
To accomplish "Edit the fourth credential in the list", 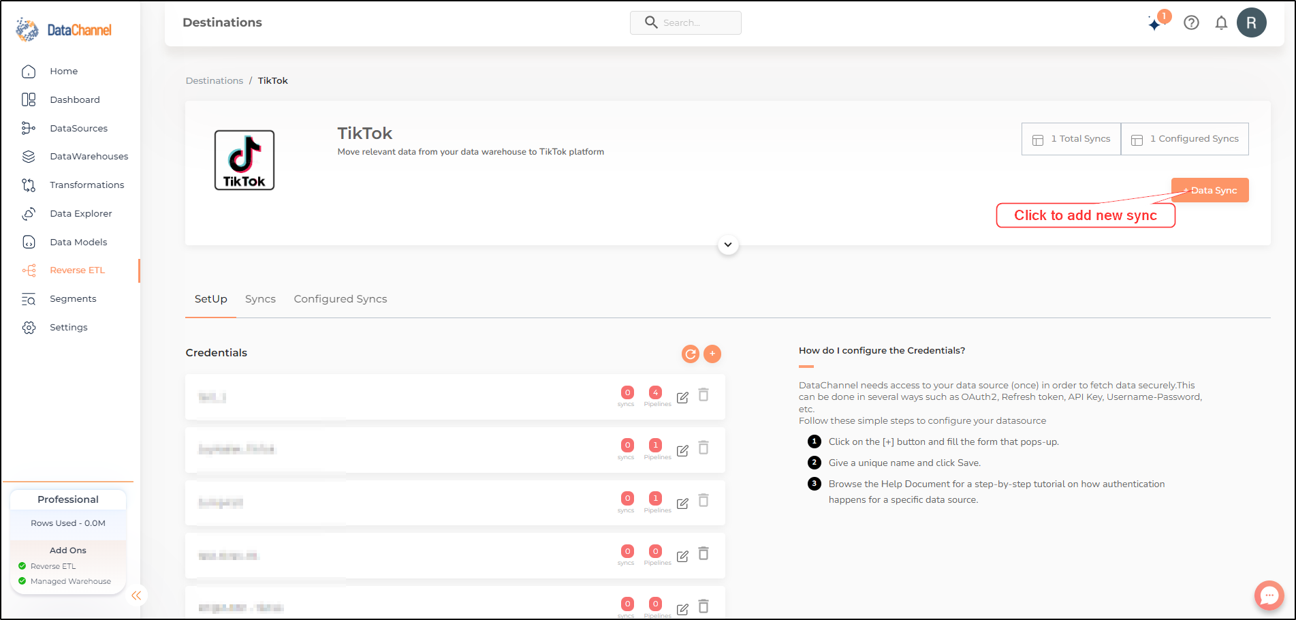I will [682, 556].
